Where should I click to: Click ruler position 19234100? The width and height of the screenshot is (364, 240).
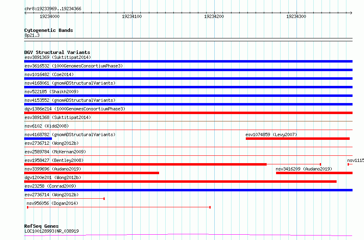[132, 16]
